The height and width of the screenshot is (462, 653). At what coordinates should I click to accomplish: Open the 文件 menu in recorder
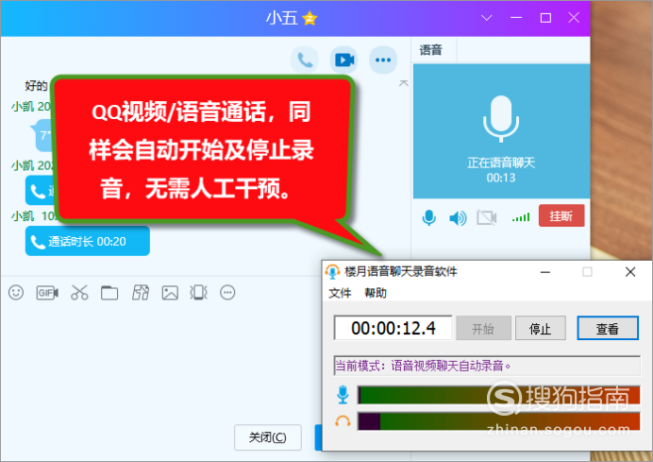click(340, 293)
